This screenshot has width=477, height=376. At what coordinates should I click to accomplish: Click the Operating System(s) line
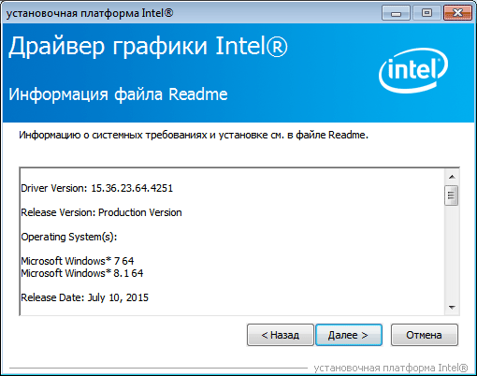[69, 237]
